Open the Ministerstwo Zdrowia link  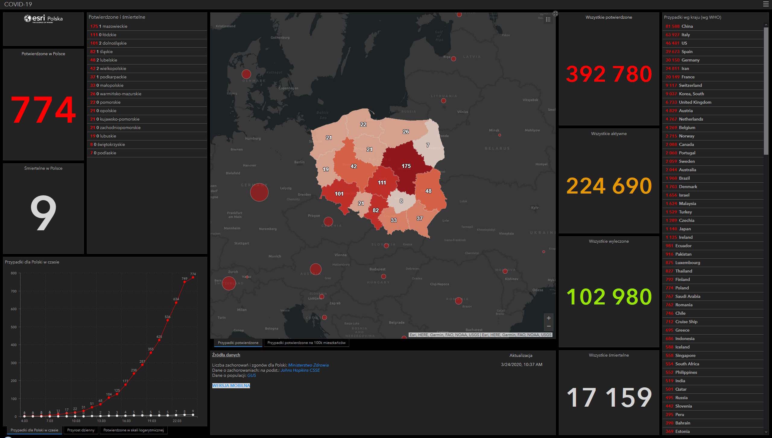[x=308, y=365]
